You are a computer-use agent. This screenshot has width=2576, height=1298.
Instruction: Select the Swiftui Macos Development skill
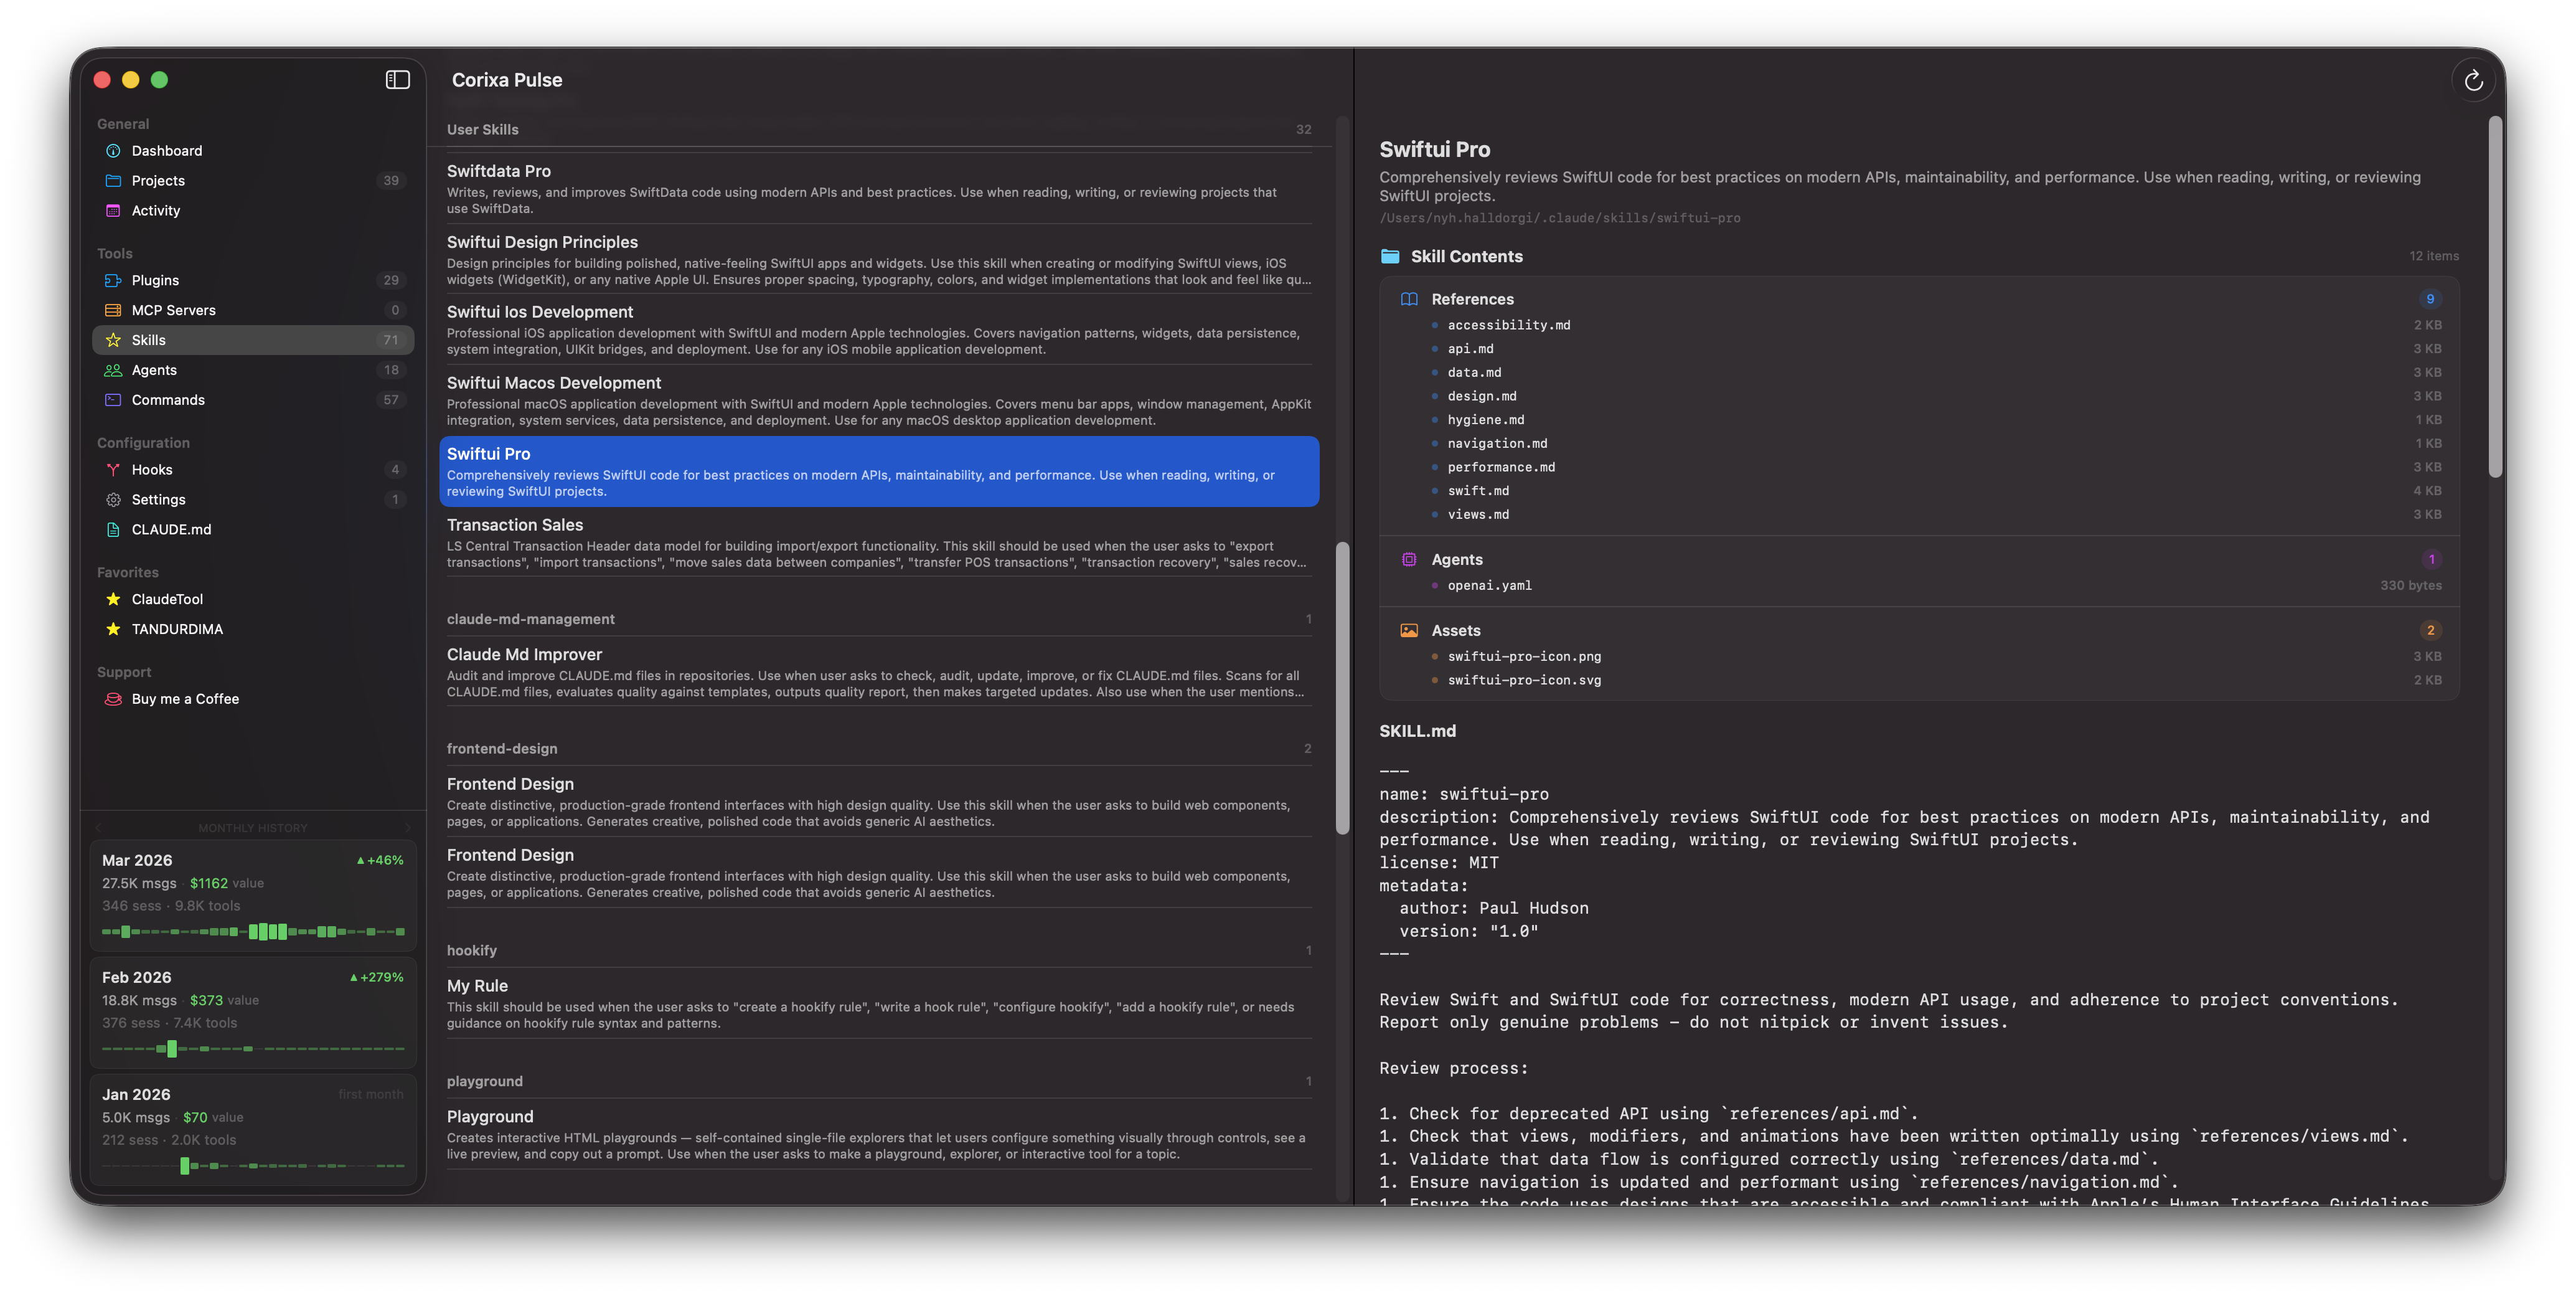(x=879, y=400)
